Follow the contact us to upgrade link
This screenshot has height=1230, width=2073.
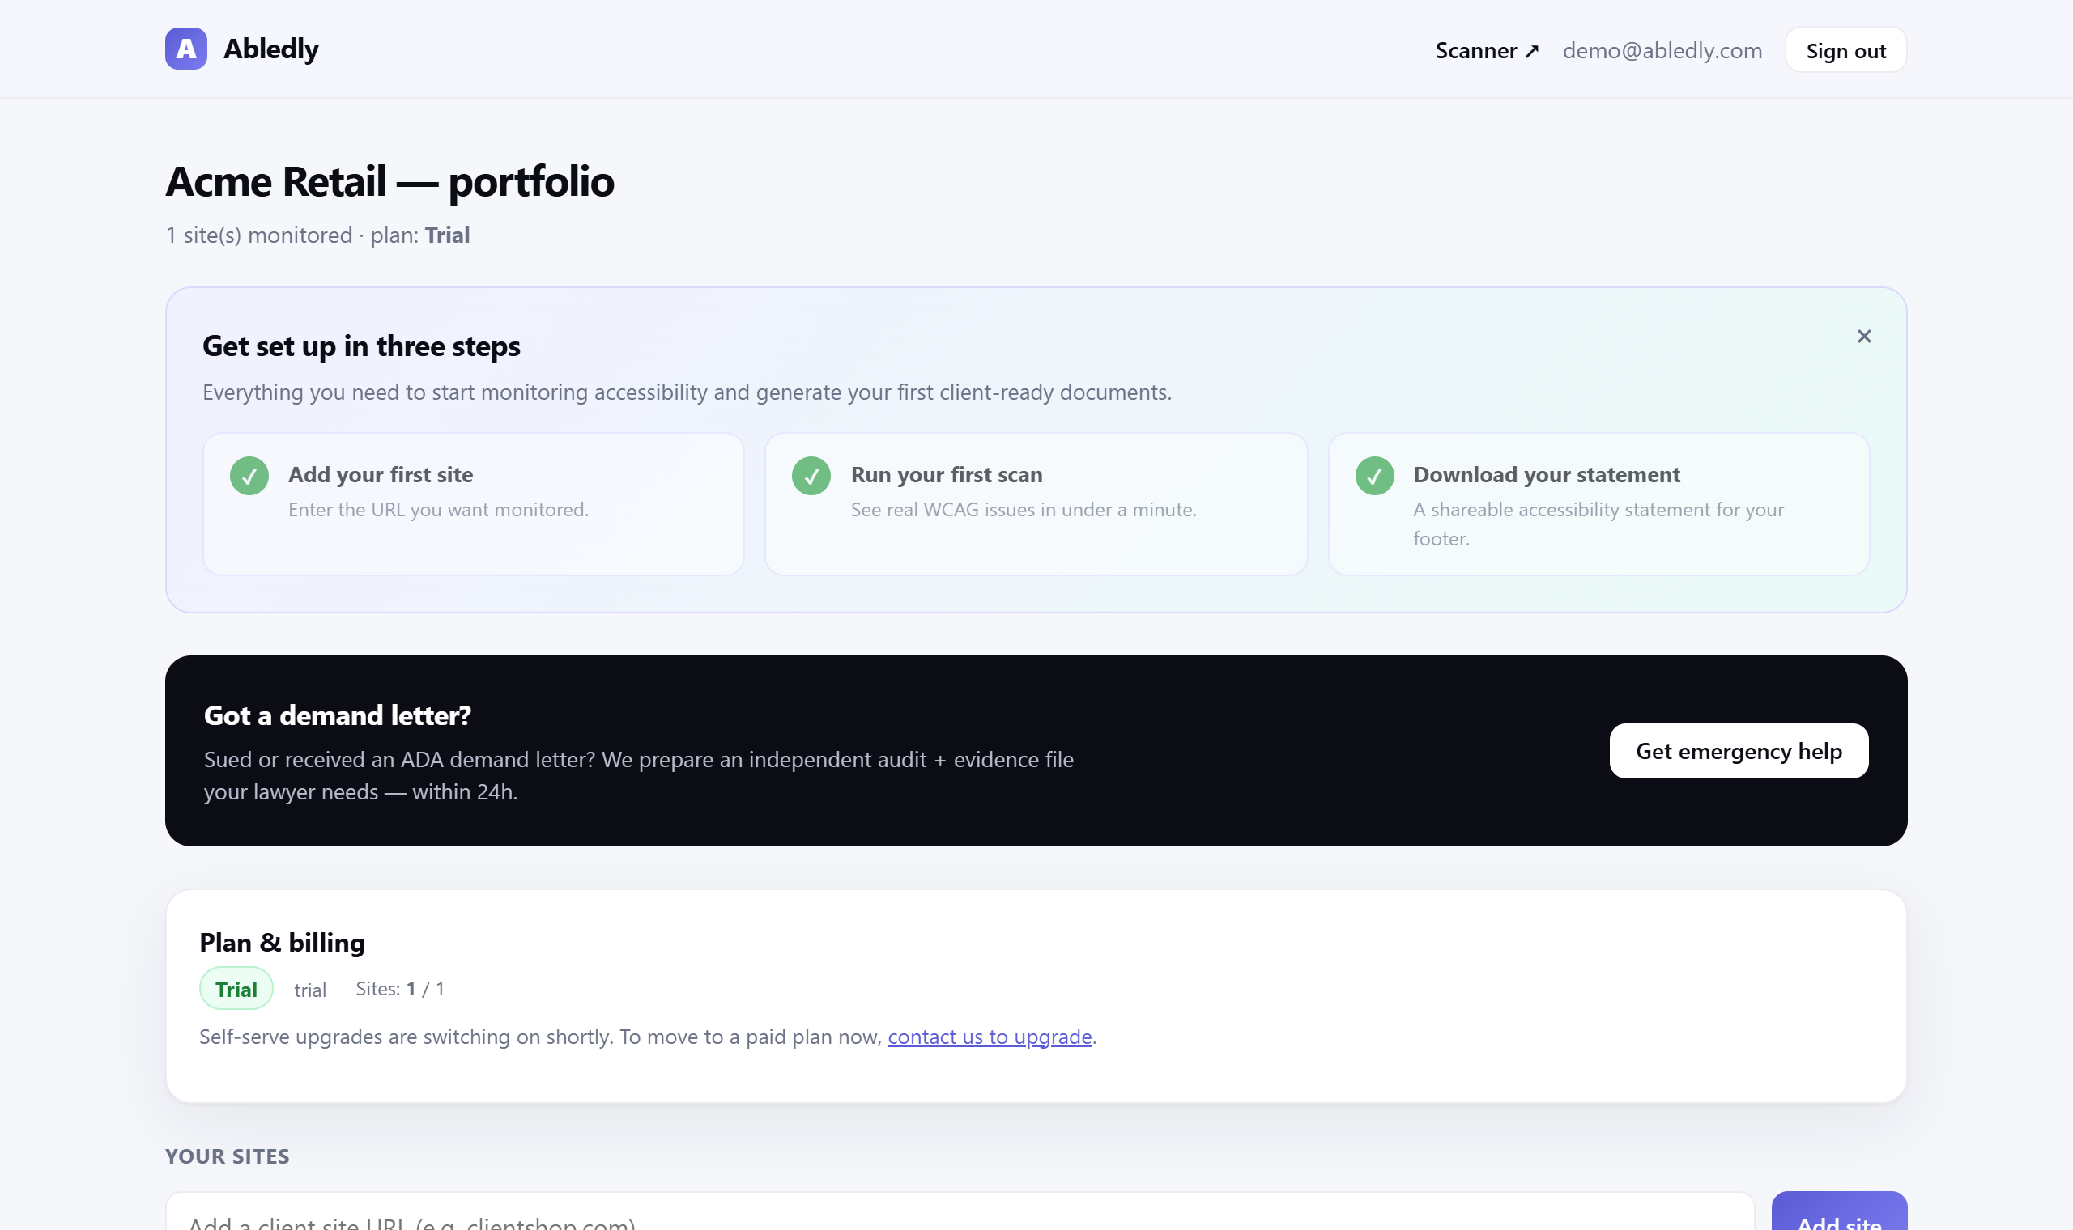coord(990,1037)
